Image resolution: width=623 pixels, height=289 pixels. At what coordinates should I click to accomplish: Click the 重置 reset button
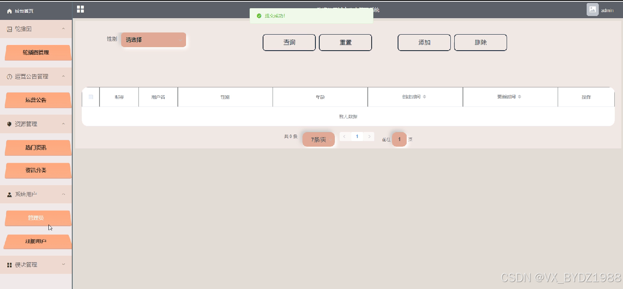(345, 42)
